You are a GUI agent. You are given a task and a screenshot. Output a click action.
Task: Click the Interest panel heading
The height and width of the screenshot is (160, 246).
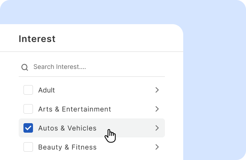pyautogui.click(x=37, y=39)
